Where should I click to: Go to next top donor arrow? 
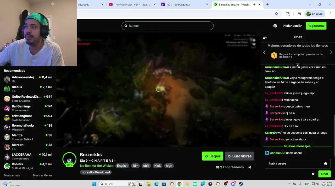[331, 52]
